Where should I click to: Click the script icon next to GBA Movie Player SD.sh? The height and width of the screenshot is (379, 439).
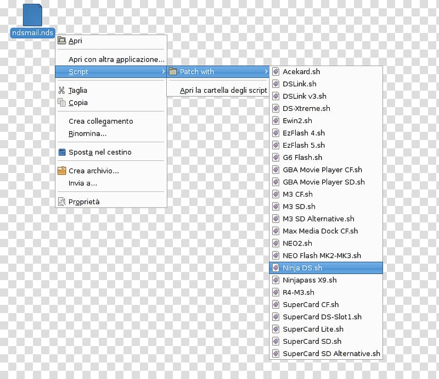(x=276, y=182)
